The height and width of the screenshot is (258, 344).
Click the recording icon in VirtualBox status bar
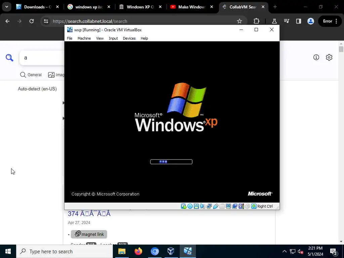click(234, 206)
